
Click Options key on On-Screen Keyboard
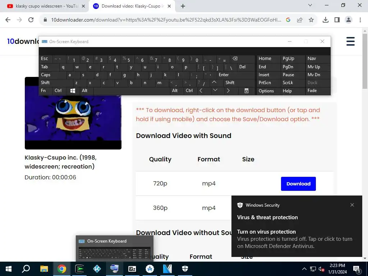coord(268,91)
